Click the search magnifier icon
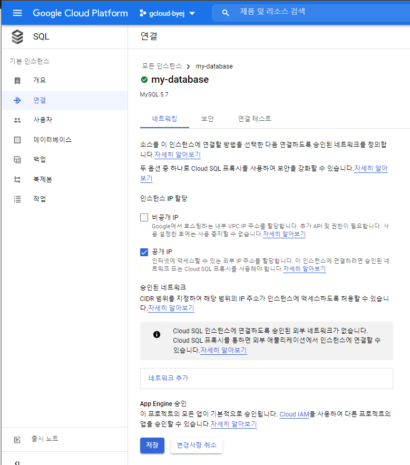This screenshot has width=410, height=465. [x=226, y=13]
